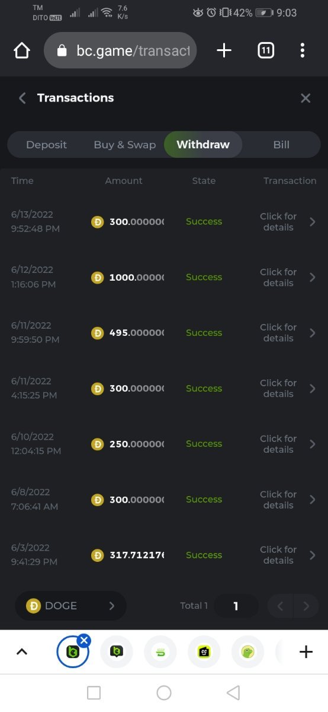The height and width of the screenshot is (712, 328).
Task: Switch to the Deposit tab
Action: pyautogui.click(x=46, y=145)
